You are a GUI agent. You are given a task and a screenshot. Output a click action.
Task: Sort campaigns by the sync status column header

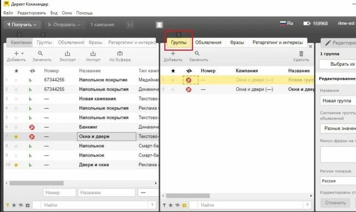[32, 71]
